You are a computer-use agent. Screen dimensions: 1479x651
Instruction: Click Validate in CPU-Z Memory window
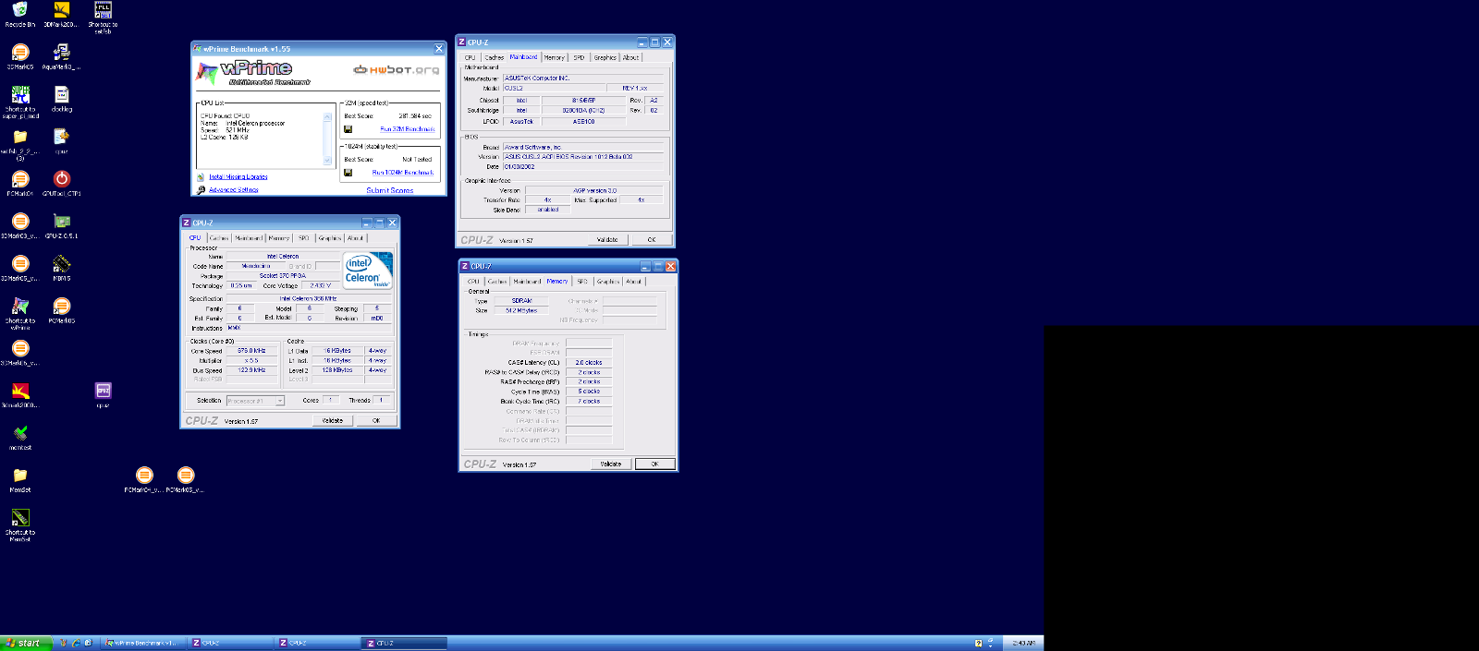click(x=611, y=464)
